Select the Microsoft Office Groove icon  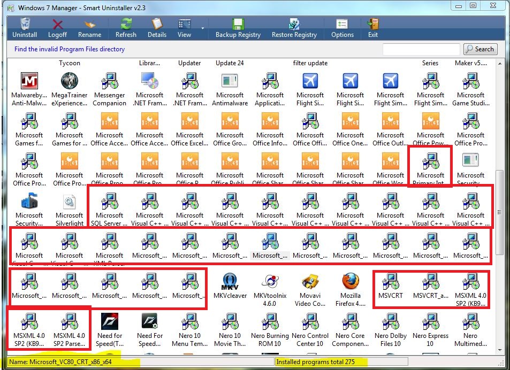230,121
